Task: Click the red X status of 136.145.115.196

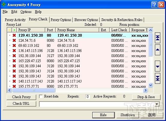Action: pos(14,50)
